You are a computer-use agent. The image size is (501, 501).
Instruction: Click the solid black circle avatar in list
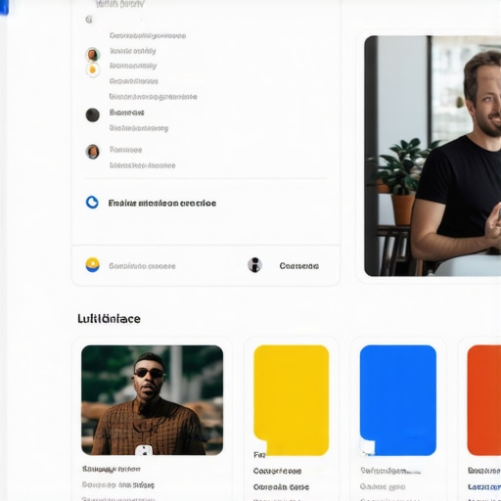[x=93, y=115]
